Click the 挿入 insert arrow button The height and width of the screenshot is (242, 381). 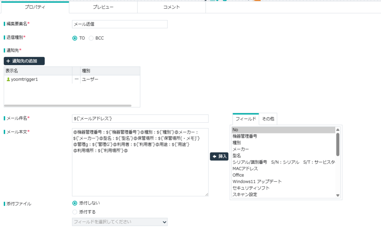point(219,157)
